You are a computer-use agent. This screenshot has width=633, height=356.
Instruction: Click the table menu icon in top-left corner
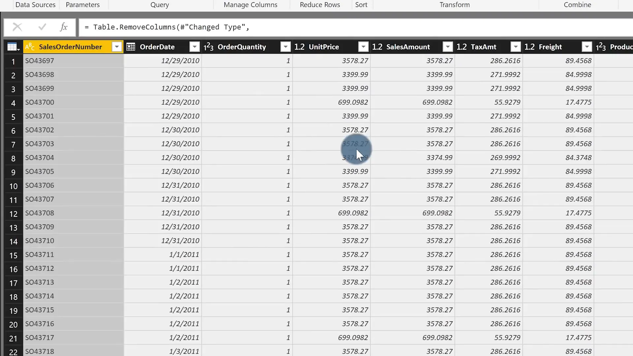coord(12,46)
